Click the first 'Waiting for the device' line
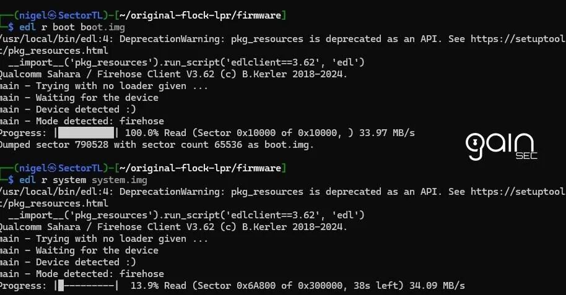Image resolution: width=566 pixels, height=295 pixels. click(x=79, y=98)
